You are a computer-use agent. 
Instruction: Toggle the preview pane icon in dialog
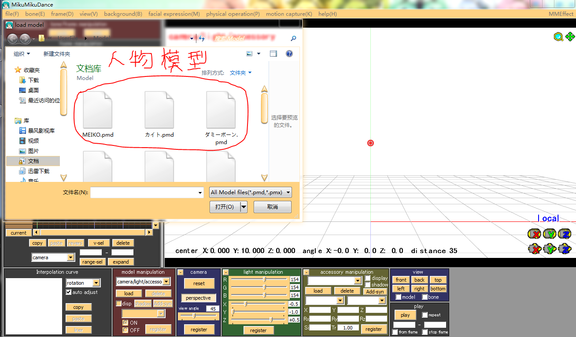pyautogui.click(x=273, y=54)
